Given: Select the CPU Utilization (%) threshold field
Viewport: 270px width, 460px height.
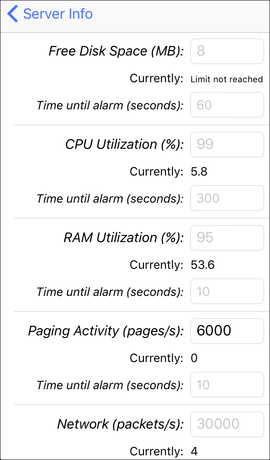Looking at the screenshot, I should 227,144.
